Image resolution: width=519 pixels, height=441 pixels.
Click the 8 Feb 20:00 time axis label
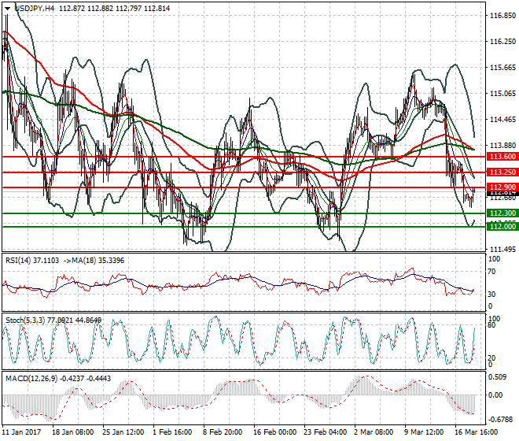coord(223,432)
